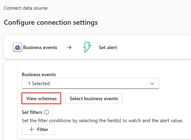Click the purple Business events briefcase icon
191x140 pixels.
tap(18, 47)
